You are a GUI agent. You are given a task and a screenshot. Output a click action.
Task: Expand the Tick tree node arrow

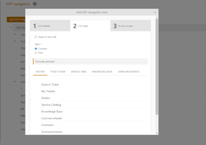point(15,41)
